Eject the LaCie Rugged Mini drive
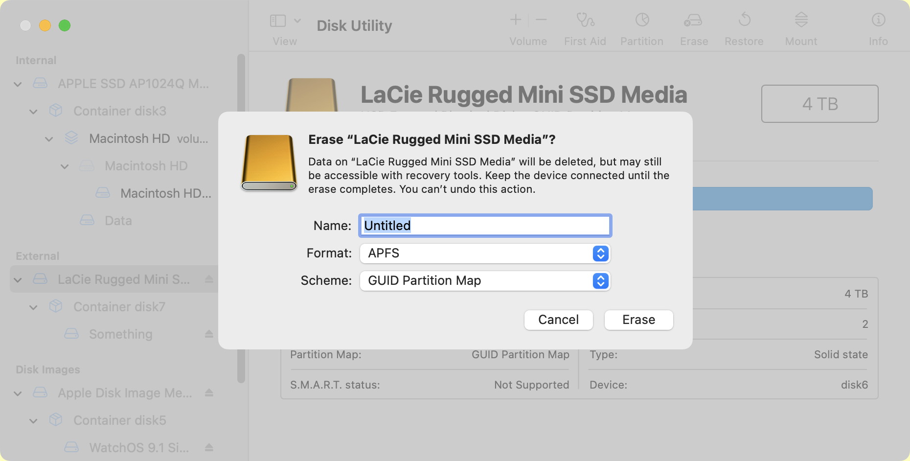Screen dimensions: 910x461 tap(209, 279)
